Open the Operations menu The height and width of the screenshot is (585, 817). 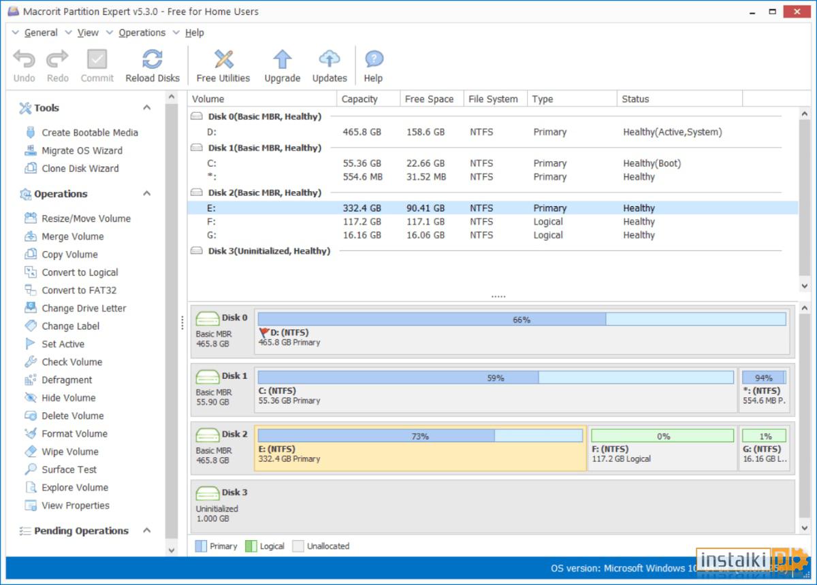pyautogui.click(x=142, y=32)
